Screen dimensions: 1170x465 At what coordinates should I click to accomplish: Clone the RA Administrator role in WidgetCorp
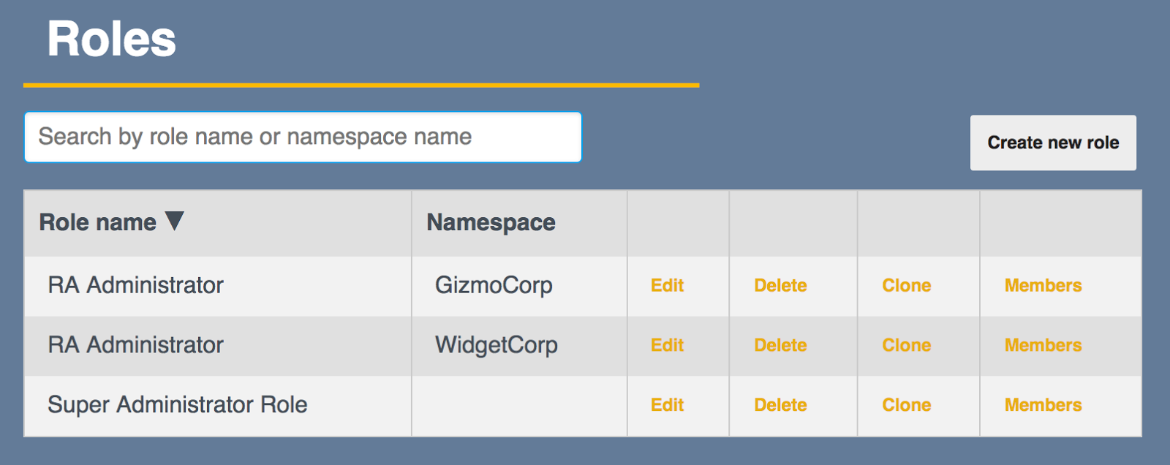click(906, 345)
